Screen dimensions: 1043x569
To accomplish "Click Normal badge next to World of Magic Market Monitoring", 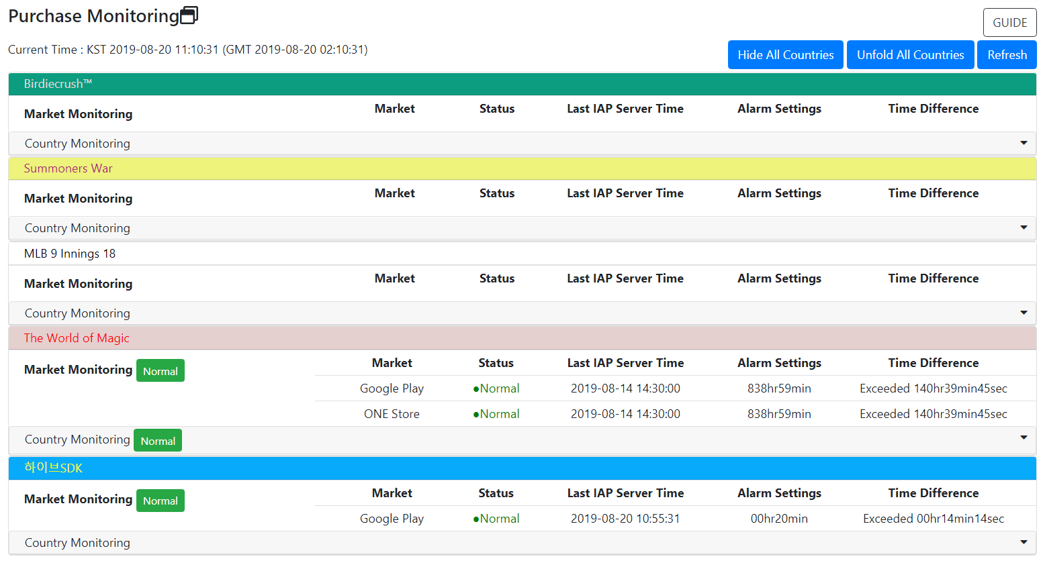I will [x=161, y=371].
